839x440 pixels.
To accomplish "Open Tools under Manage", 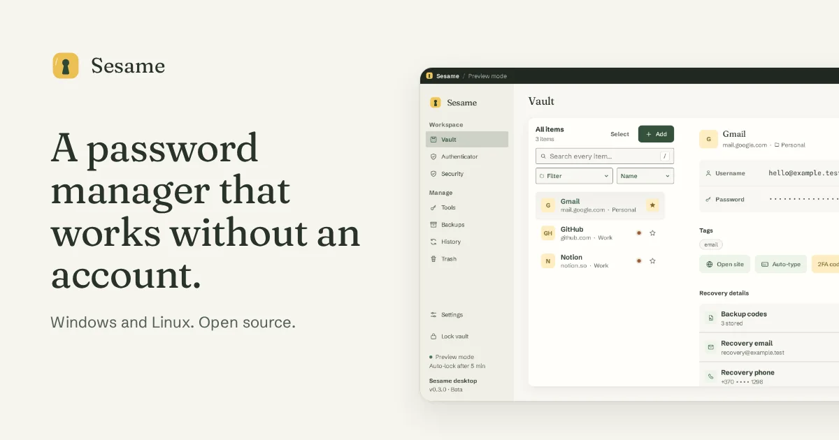I will point(467,207).
